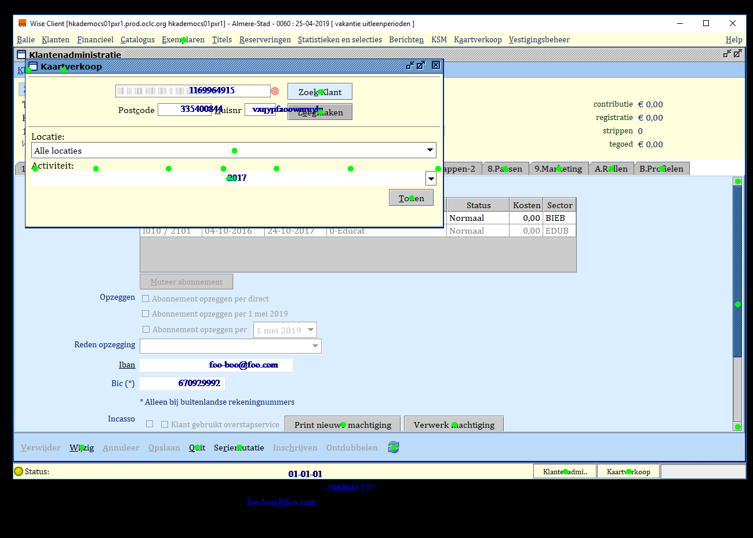Open the Klanten menu
Screen dimensions: 753x538
click(x=56, y=39)
